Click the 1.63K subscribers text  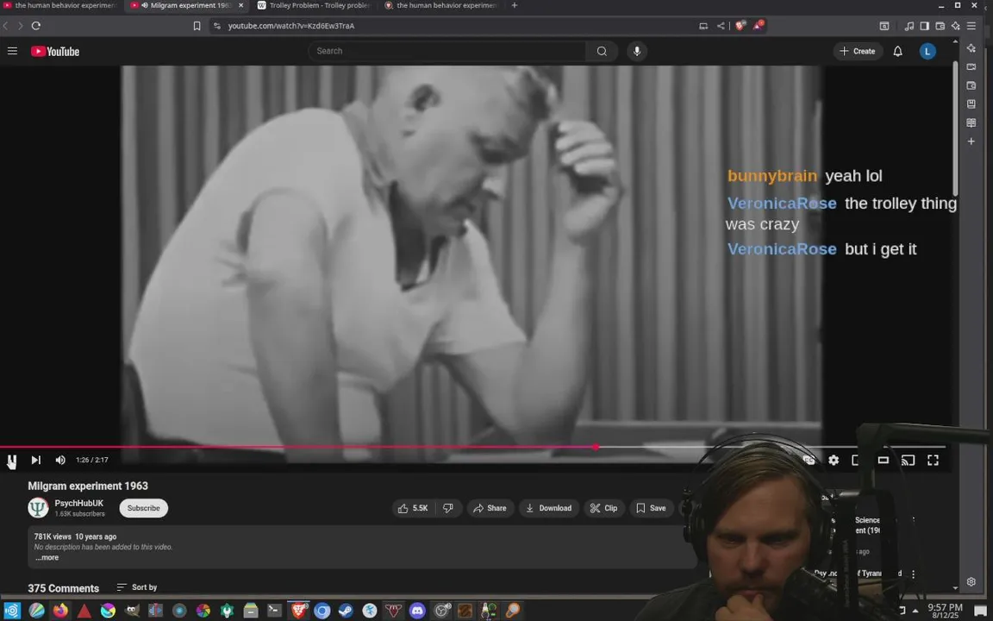coord(80,514)
